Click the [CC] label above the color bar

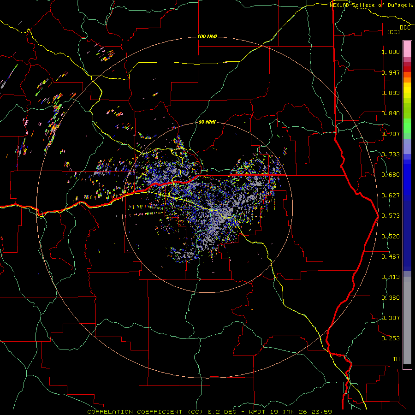[x=394, y=32]
